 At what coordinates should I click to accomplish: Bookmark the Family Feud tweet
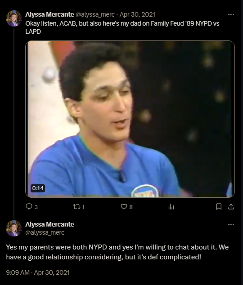[219, 206]
